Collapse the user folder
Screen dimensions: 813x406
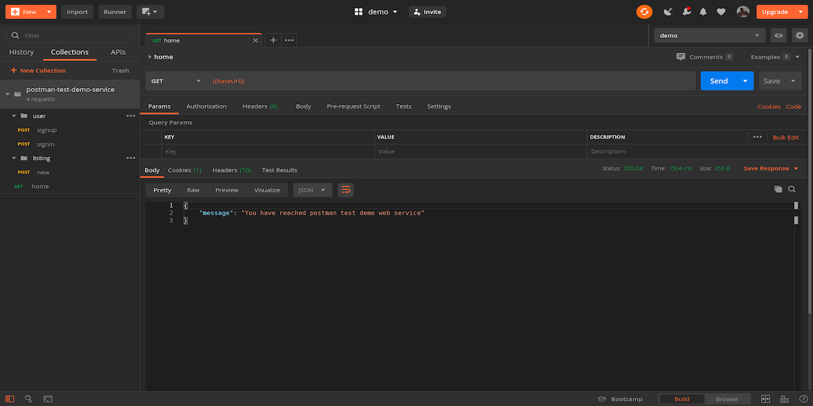(x=14, y=116)
